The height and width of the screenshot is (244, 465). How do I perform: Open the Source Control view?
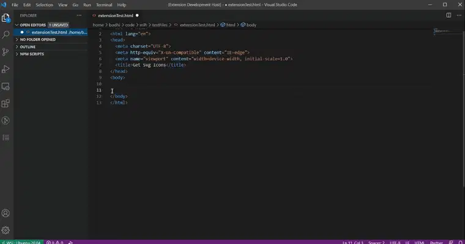[x=6, y=52]
